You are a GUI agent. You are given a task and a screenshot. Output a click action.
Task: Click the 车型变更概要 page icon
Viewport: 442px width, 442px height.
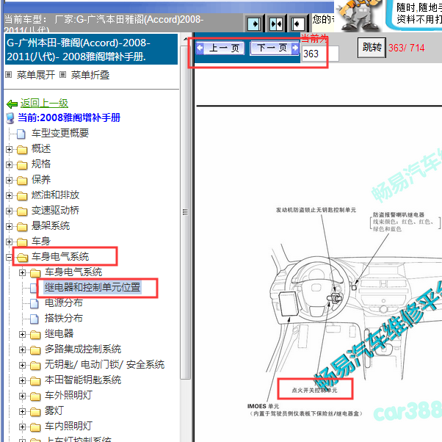coord(21,134)
